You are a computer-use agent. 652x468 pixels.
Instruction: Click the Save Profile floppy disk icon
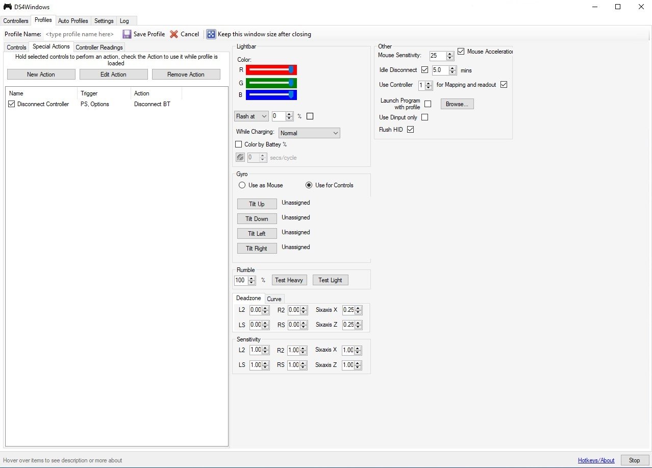127,34
